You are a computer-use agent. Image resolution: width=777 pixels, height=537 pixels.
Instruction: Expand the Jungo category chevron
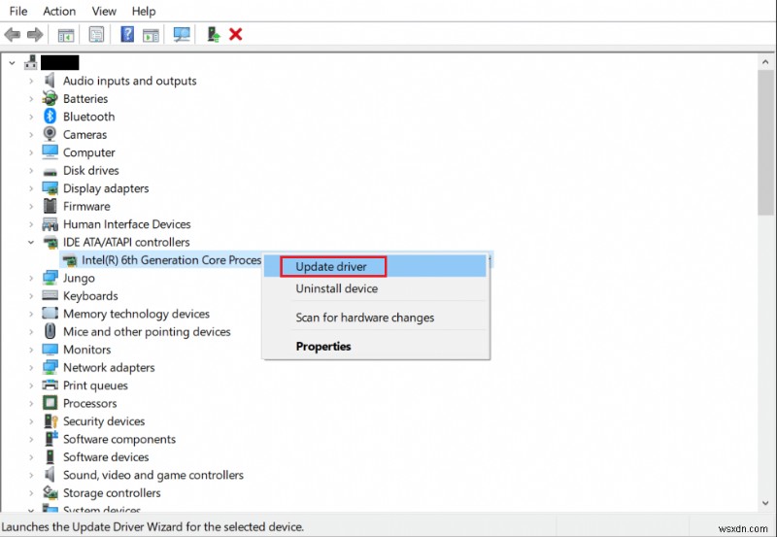[x=31, y=278]
